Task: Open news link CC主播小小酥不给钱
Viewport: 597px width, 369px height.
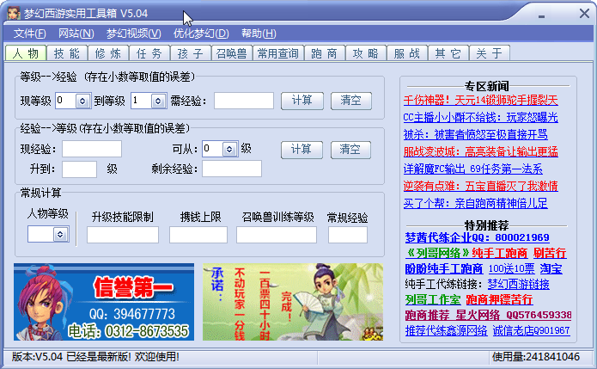Action: click(x=480, y=117)
